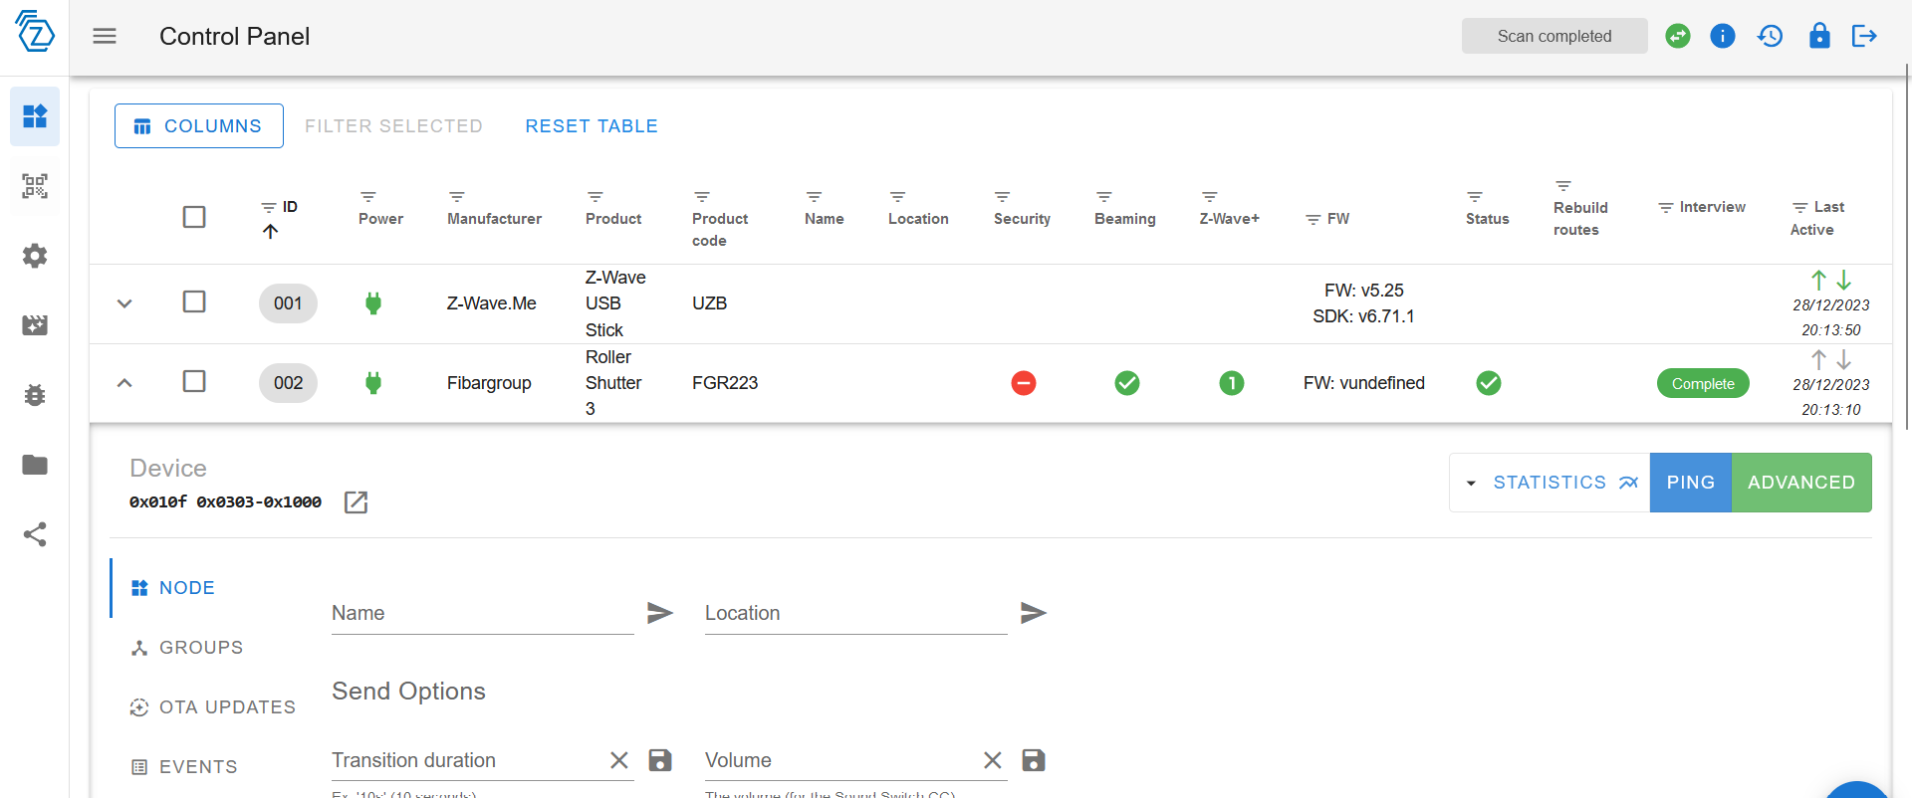Open Network graph share icon in sidebar
The width and height of the screenshot is (1912, 798).
point(35,534)
